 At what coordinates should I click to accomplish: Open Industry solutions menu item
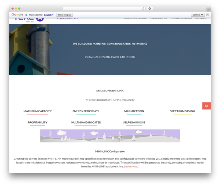coord(181,18)
